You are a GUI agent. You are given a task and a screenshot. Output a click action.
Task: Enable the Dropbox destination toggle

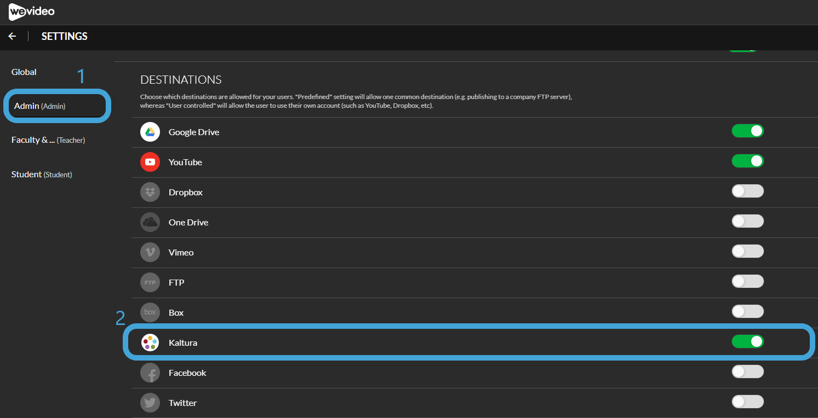(747, 191)
